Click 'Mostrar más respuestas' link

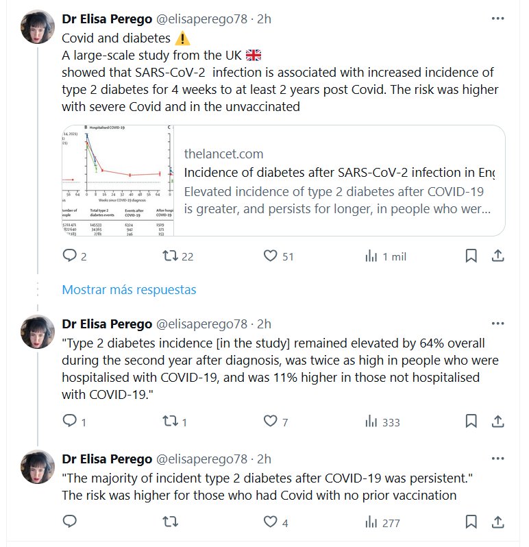click(x=129, y=289)
